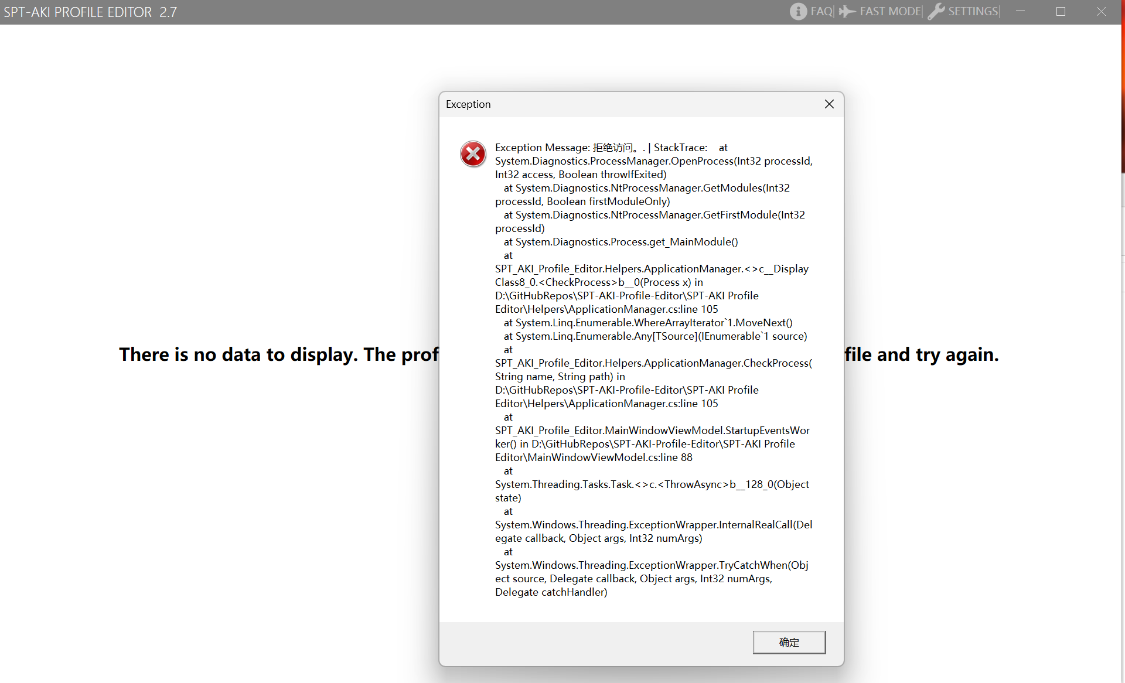Click the FAQ info icon

tap(798, 12)
